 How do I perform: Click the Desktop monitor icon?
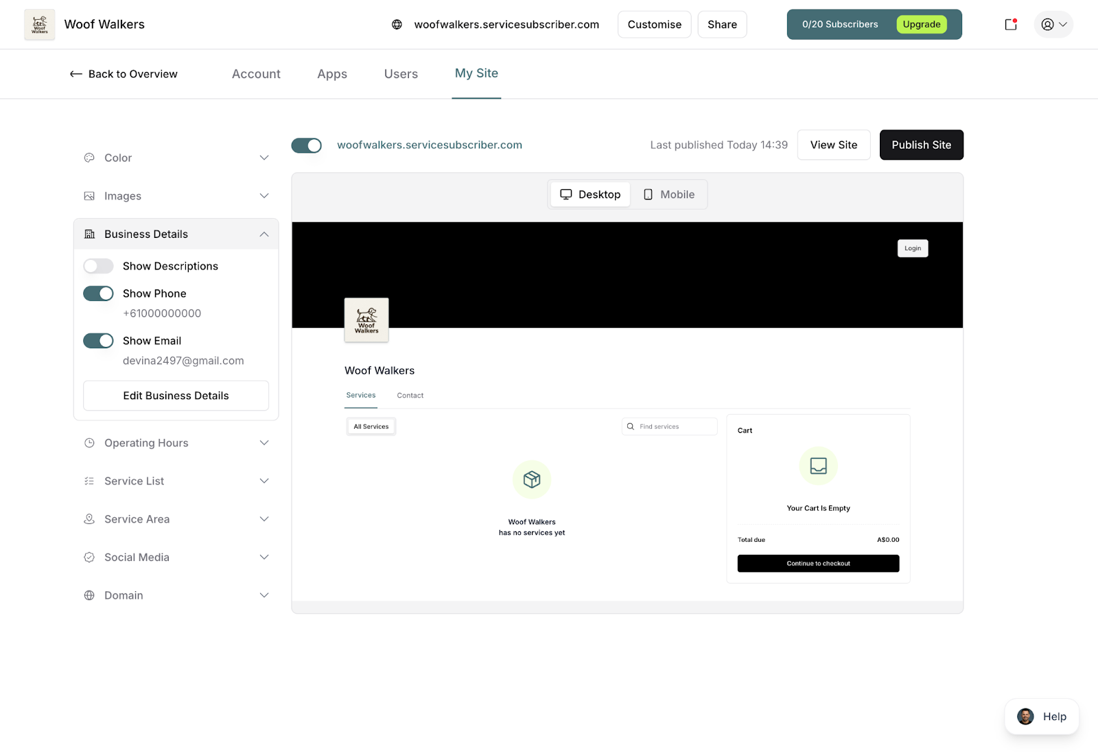point(566,195)
